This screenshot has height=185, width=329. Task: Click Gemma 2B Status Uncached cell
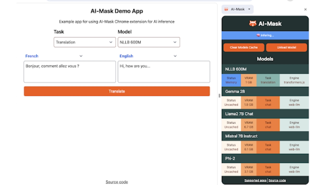[x=231, y=103]
